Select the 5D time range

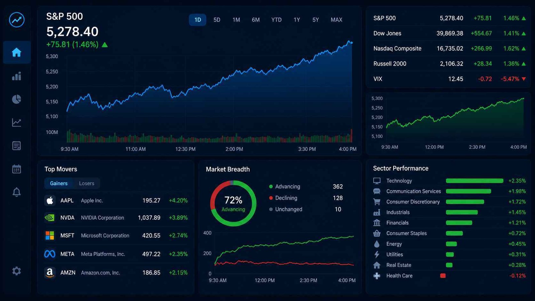click(x=217, y=20)
